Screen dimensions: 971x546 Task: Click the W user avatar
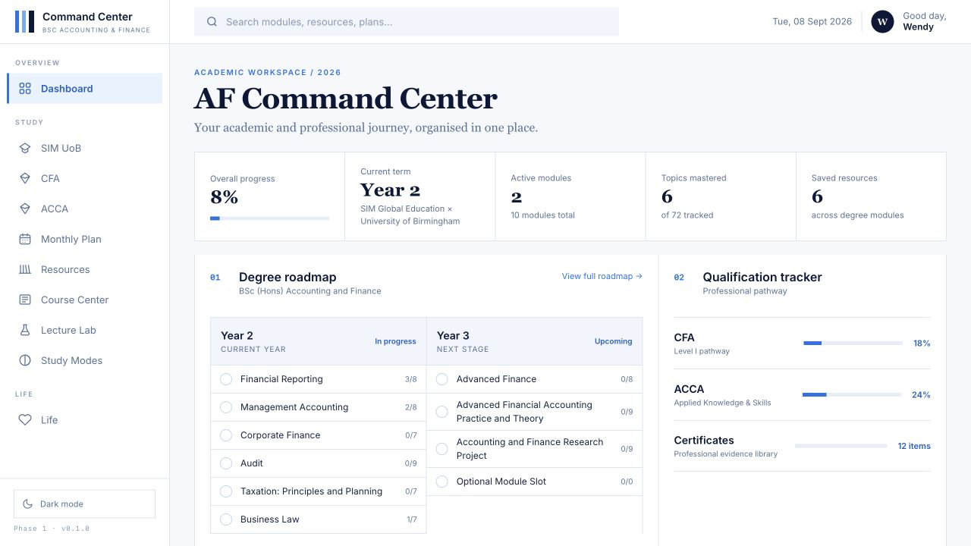(x=882, y=22)
